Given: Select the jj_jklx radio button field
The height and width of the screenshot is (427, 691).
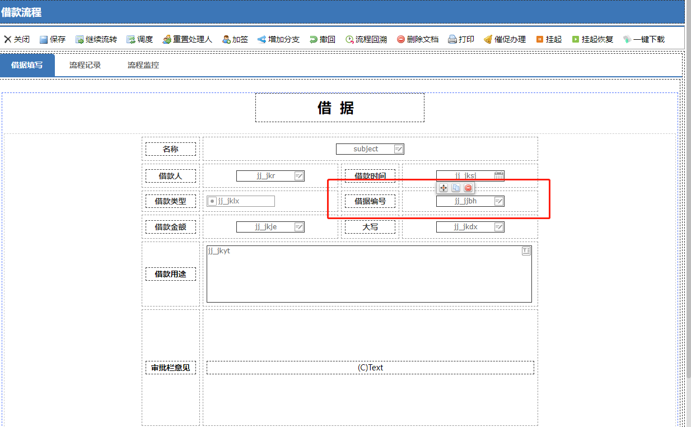Looking at the screenshot, I should 213,201.
